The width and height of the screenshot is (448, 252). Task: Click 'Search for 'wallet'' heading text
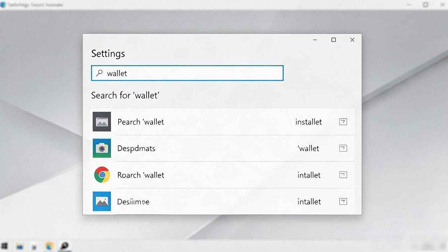(x=125, y=95)
